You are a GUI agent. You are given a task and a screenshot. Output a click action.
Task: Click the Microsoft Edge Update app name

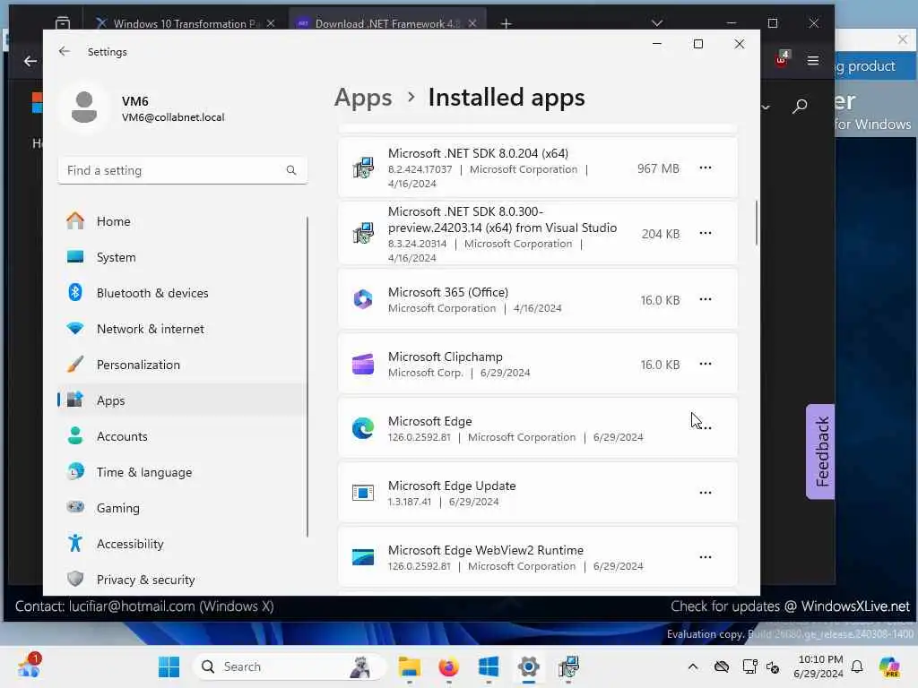click(x=452, y=486)
